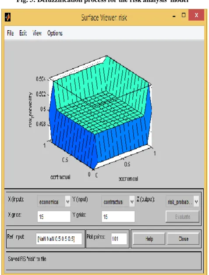Click the risk_probability axis label
Viewport: 209px width, 275px height.
[31, 110]
